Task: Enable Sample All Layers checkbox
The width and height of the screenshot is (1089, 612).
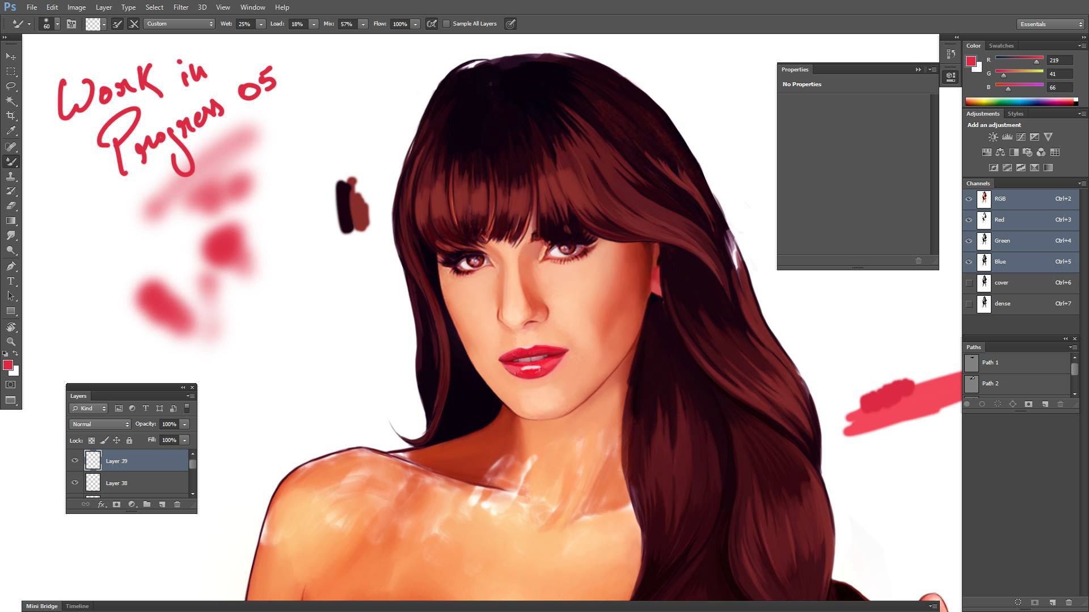Action: [446, 24]
